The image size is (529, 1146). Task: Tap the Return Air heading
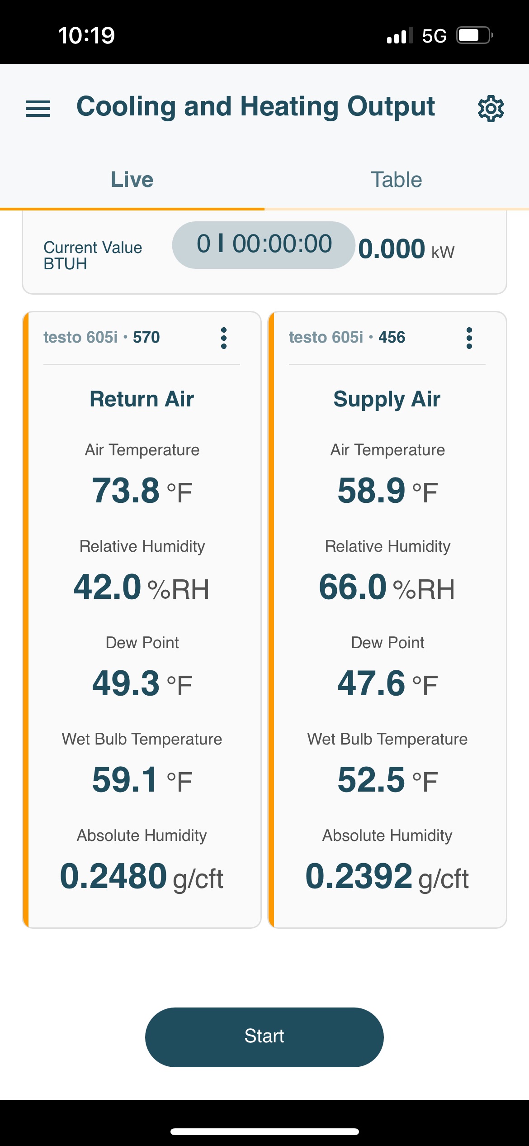coord(142,399)
